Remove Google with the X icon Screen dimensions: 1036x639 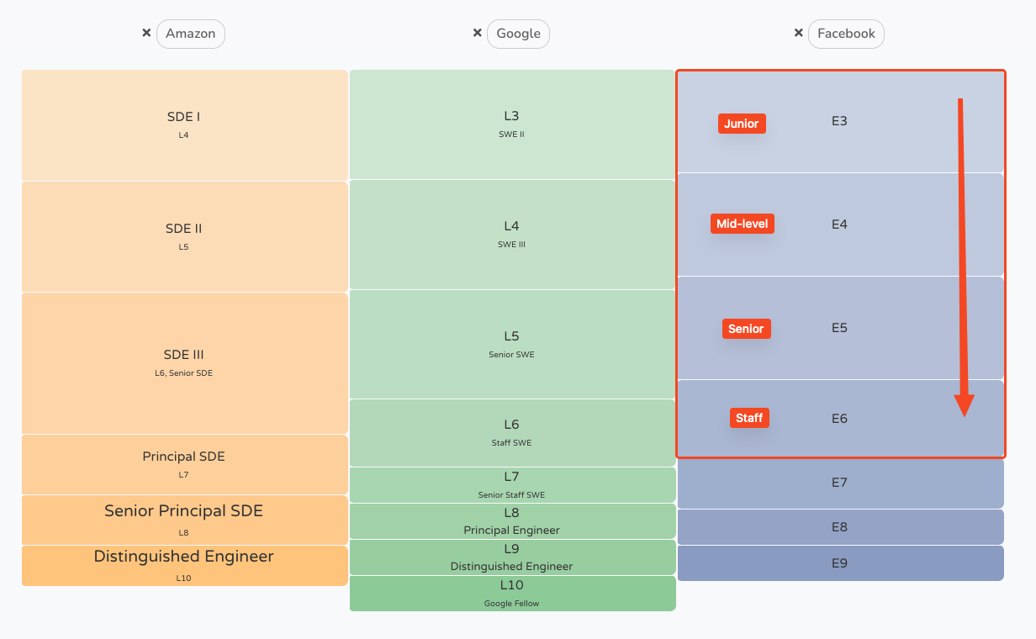(x=478, y=34)
